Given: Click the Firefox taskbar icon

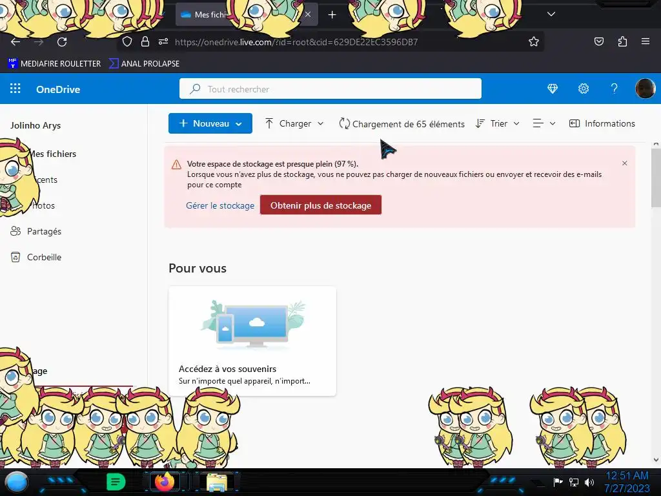Looking at the screenshot, I should point(165,482).
